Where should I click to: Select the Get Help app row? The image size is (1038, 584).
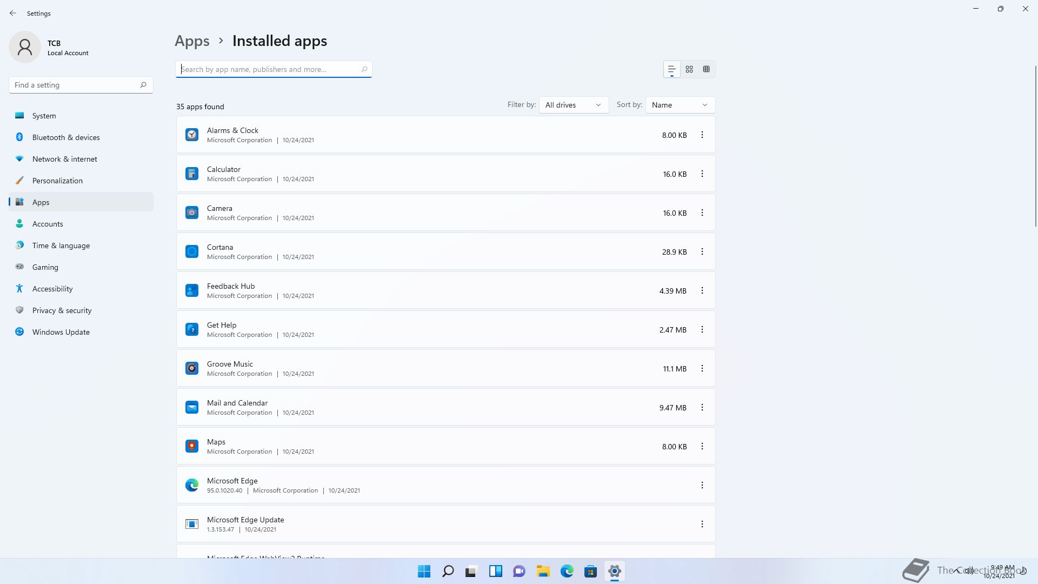[445, 329]
